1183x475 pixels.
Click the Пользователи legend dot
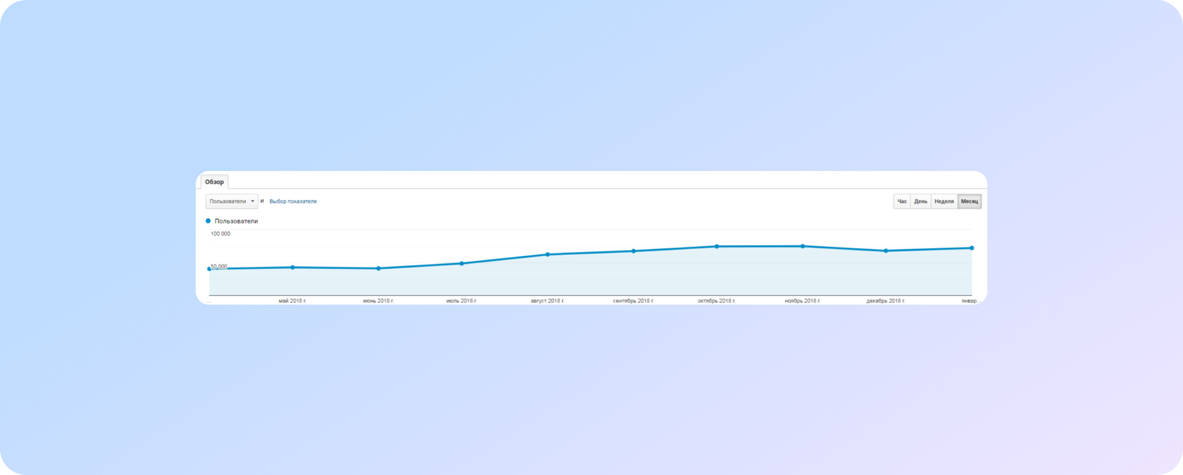coord(208,221)
